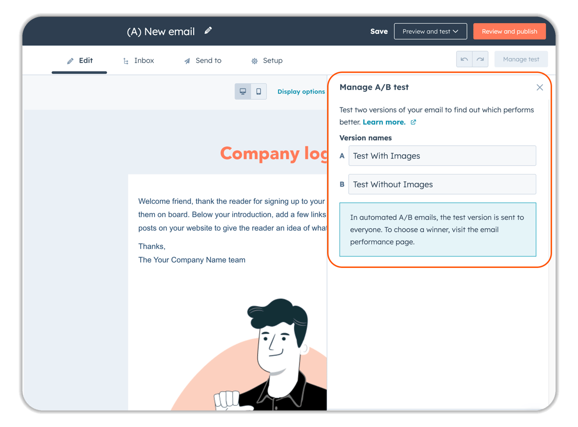Click the Manage test button
The image size is (578, 427).
521,59
